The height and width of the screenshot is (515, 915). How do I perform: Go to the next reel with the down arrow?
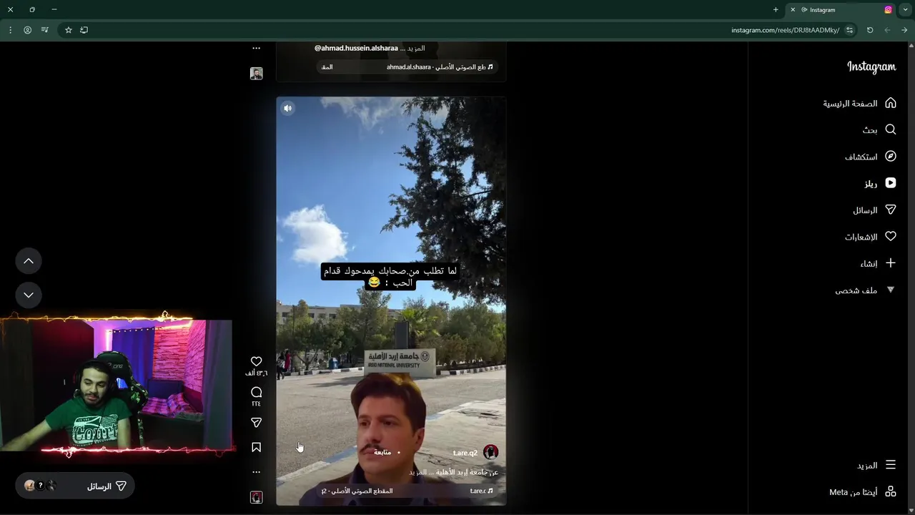click(x=29, y=295)
